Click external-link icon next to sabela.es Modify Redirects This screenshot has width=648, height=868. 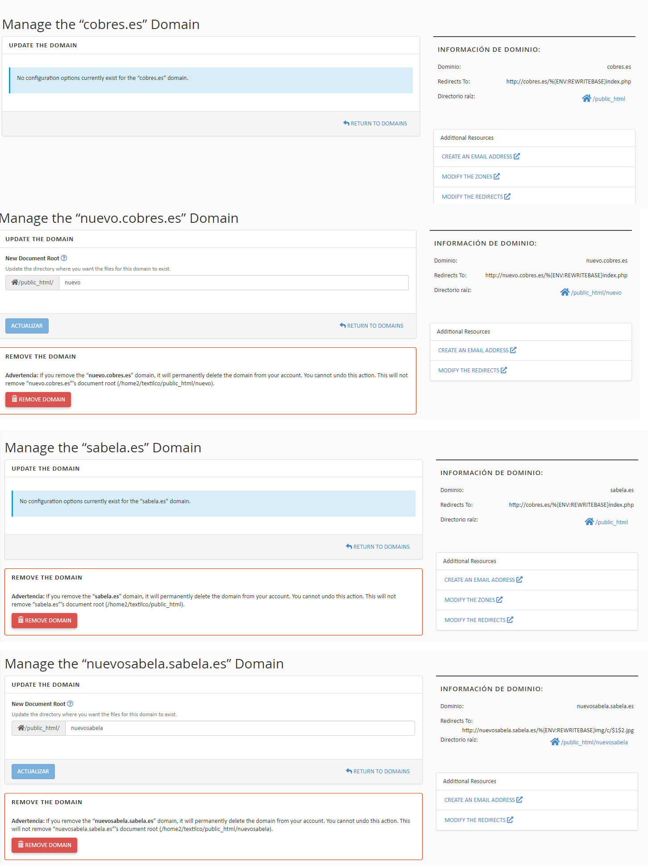510,620
